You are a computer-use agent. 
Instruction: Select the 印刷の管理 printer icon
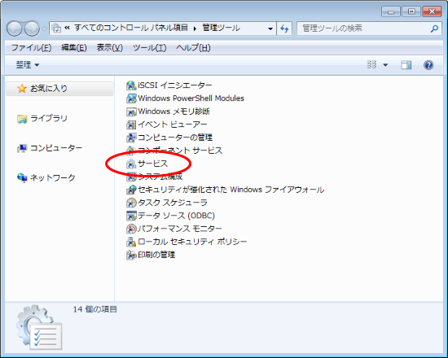coord(131,255)
